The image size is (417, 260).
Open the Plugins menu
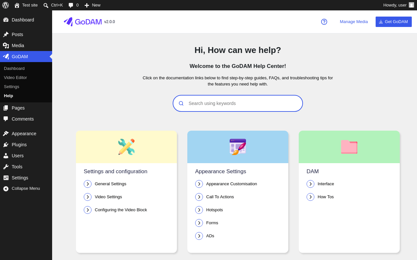tap(26, 145)
